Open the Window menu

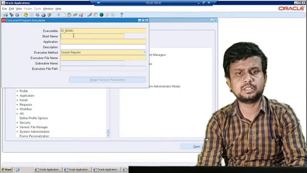(x=48, y=9)
